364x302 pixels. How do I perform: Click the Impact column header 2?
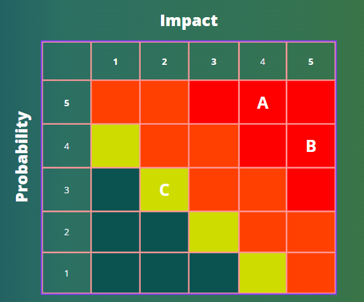pyautogui.click(x=164, y=62)
